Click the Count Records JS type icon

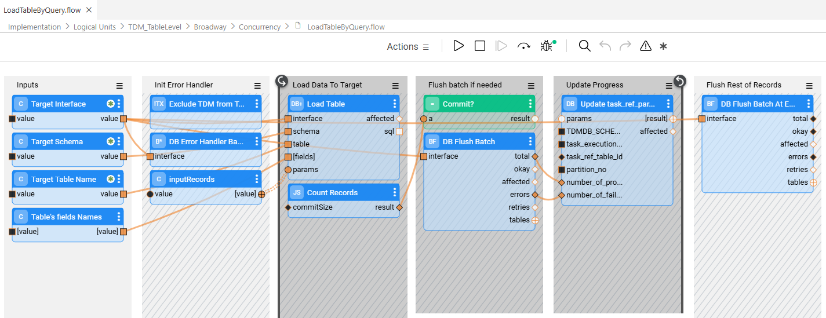click(297, 192)
